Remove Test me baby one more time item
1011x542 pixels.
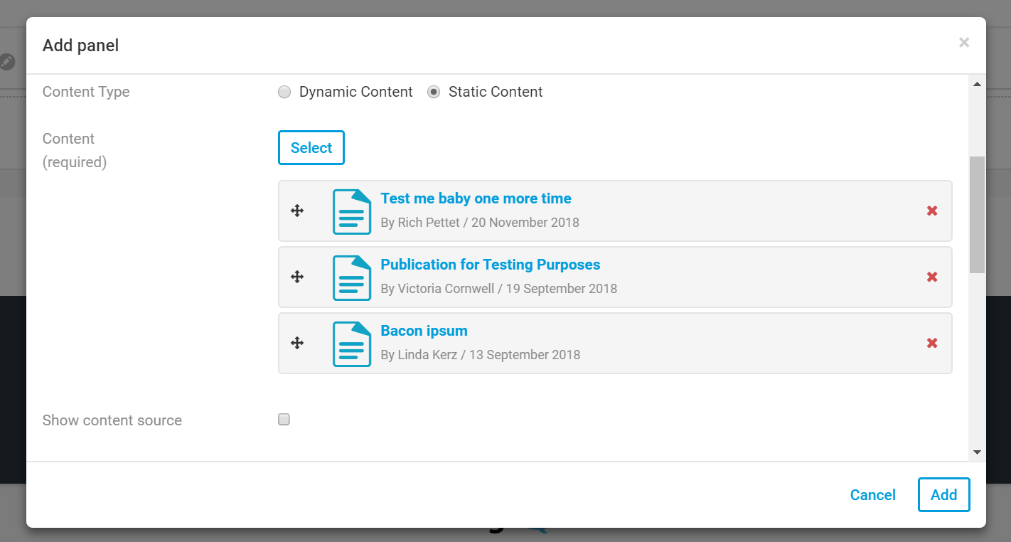[x=932, y=211]
